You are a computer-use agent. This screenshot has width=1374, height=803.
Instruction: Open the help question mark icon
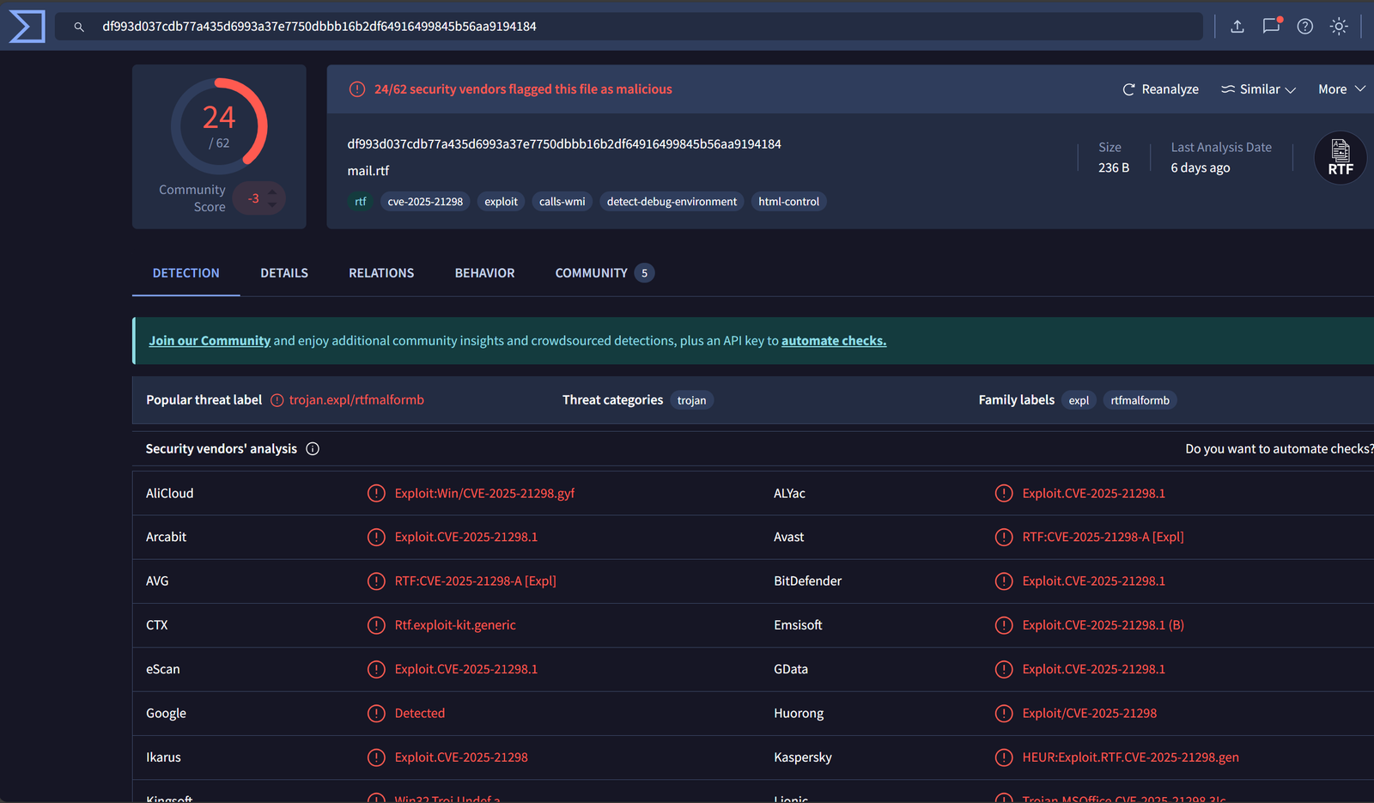(1305, 27)
